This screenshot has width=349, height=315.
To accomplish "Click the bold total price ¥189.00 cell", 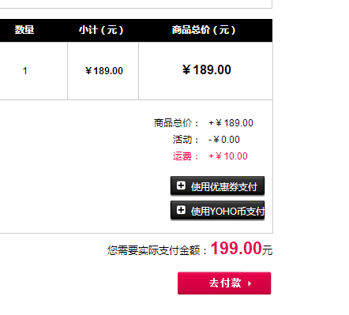I will tap(207, 70).
